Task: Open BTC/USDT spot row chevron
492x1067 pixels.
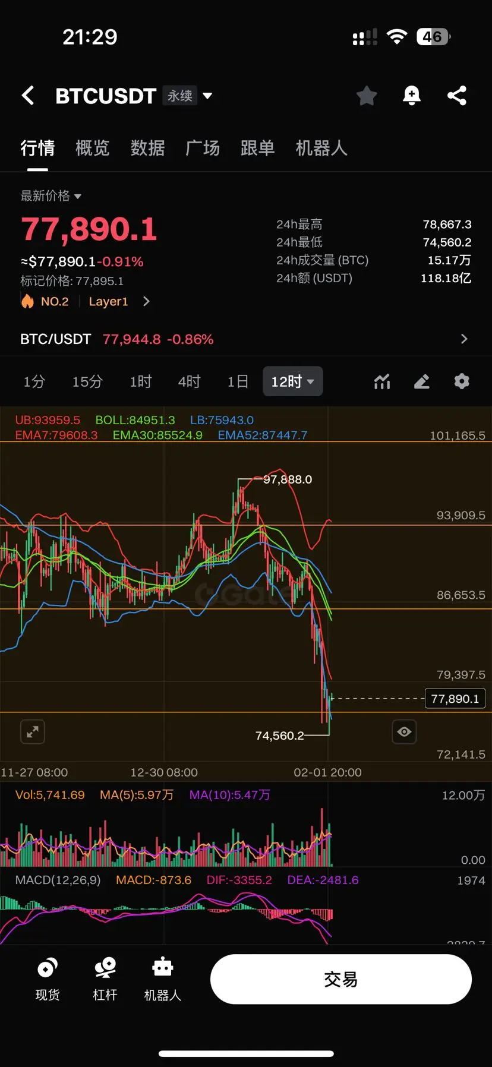Action: click(464, 339)
